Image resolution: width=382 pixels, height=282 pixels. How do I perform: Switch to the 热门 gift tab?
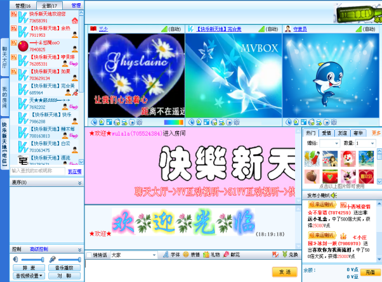tap(311, 133)
